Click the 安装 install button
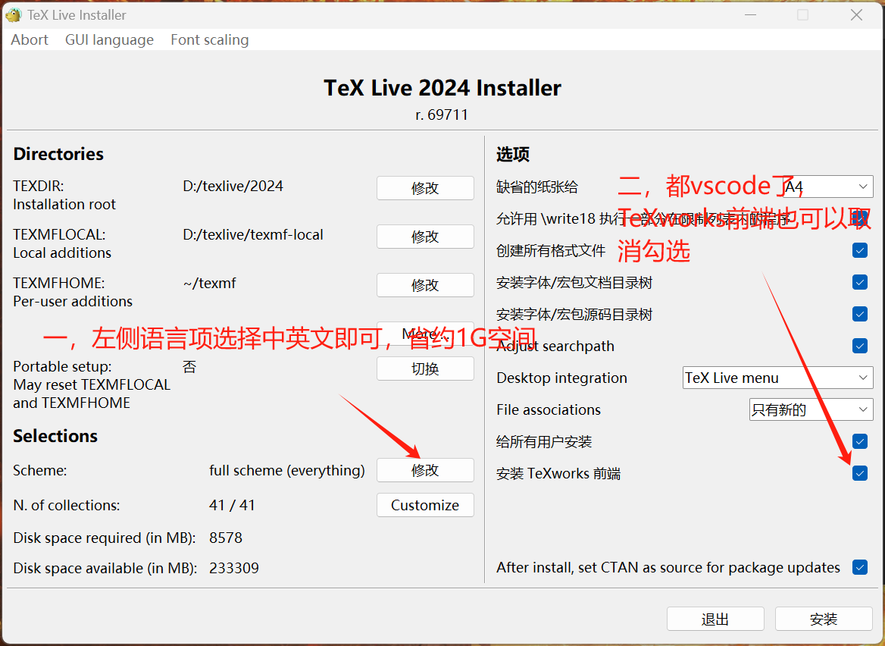This screenshot has height=646, width=885. tap(824, 619)
